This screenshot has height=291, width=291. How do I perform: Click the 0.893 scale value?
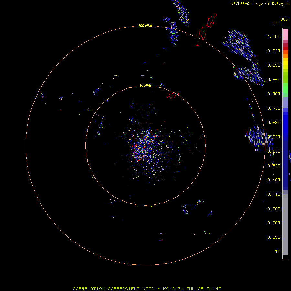click(x=274, y=65)
